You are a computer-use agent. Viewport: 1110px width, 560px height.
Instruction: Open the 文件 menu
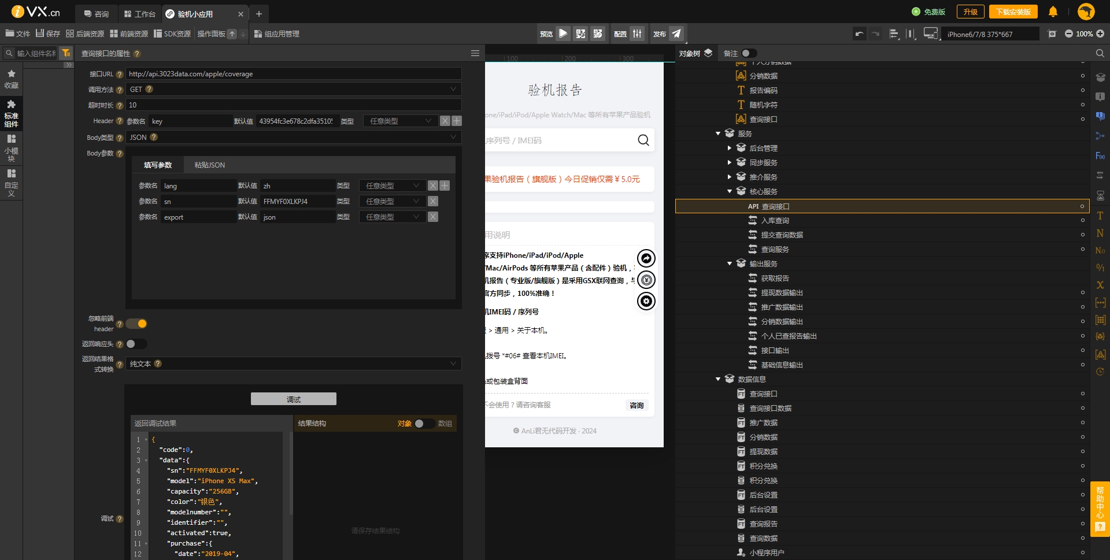click(x=18, y=34)
